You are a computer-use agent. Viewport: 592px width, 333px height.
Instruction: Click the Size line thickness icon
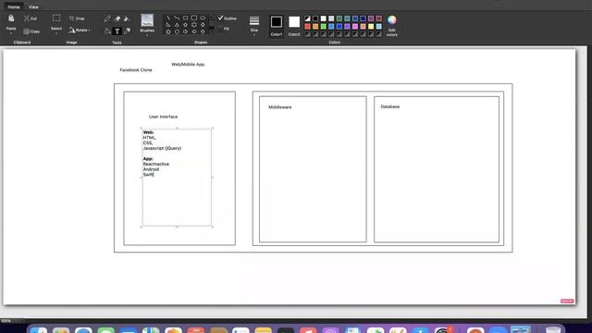coord(254,20)
